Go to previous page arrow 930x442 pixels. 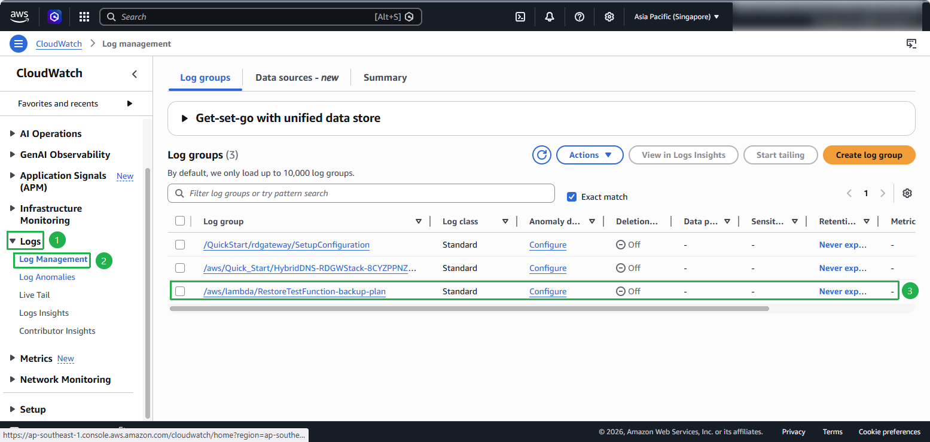(x=849, y=193)
